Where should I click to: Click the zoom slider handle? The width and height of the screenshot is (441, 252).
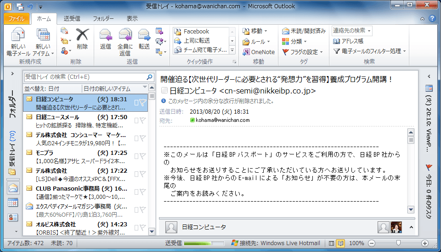[x=398, y=243]
